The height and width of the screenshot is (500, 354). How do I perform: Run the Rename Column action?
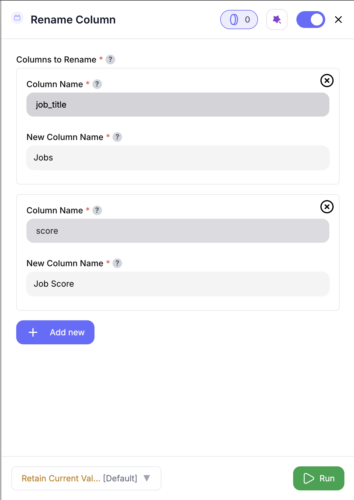[319, 478]
